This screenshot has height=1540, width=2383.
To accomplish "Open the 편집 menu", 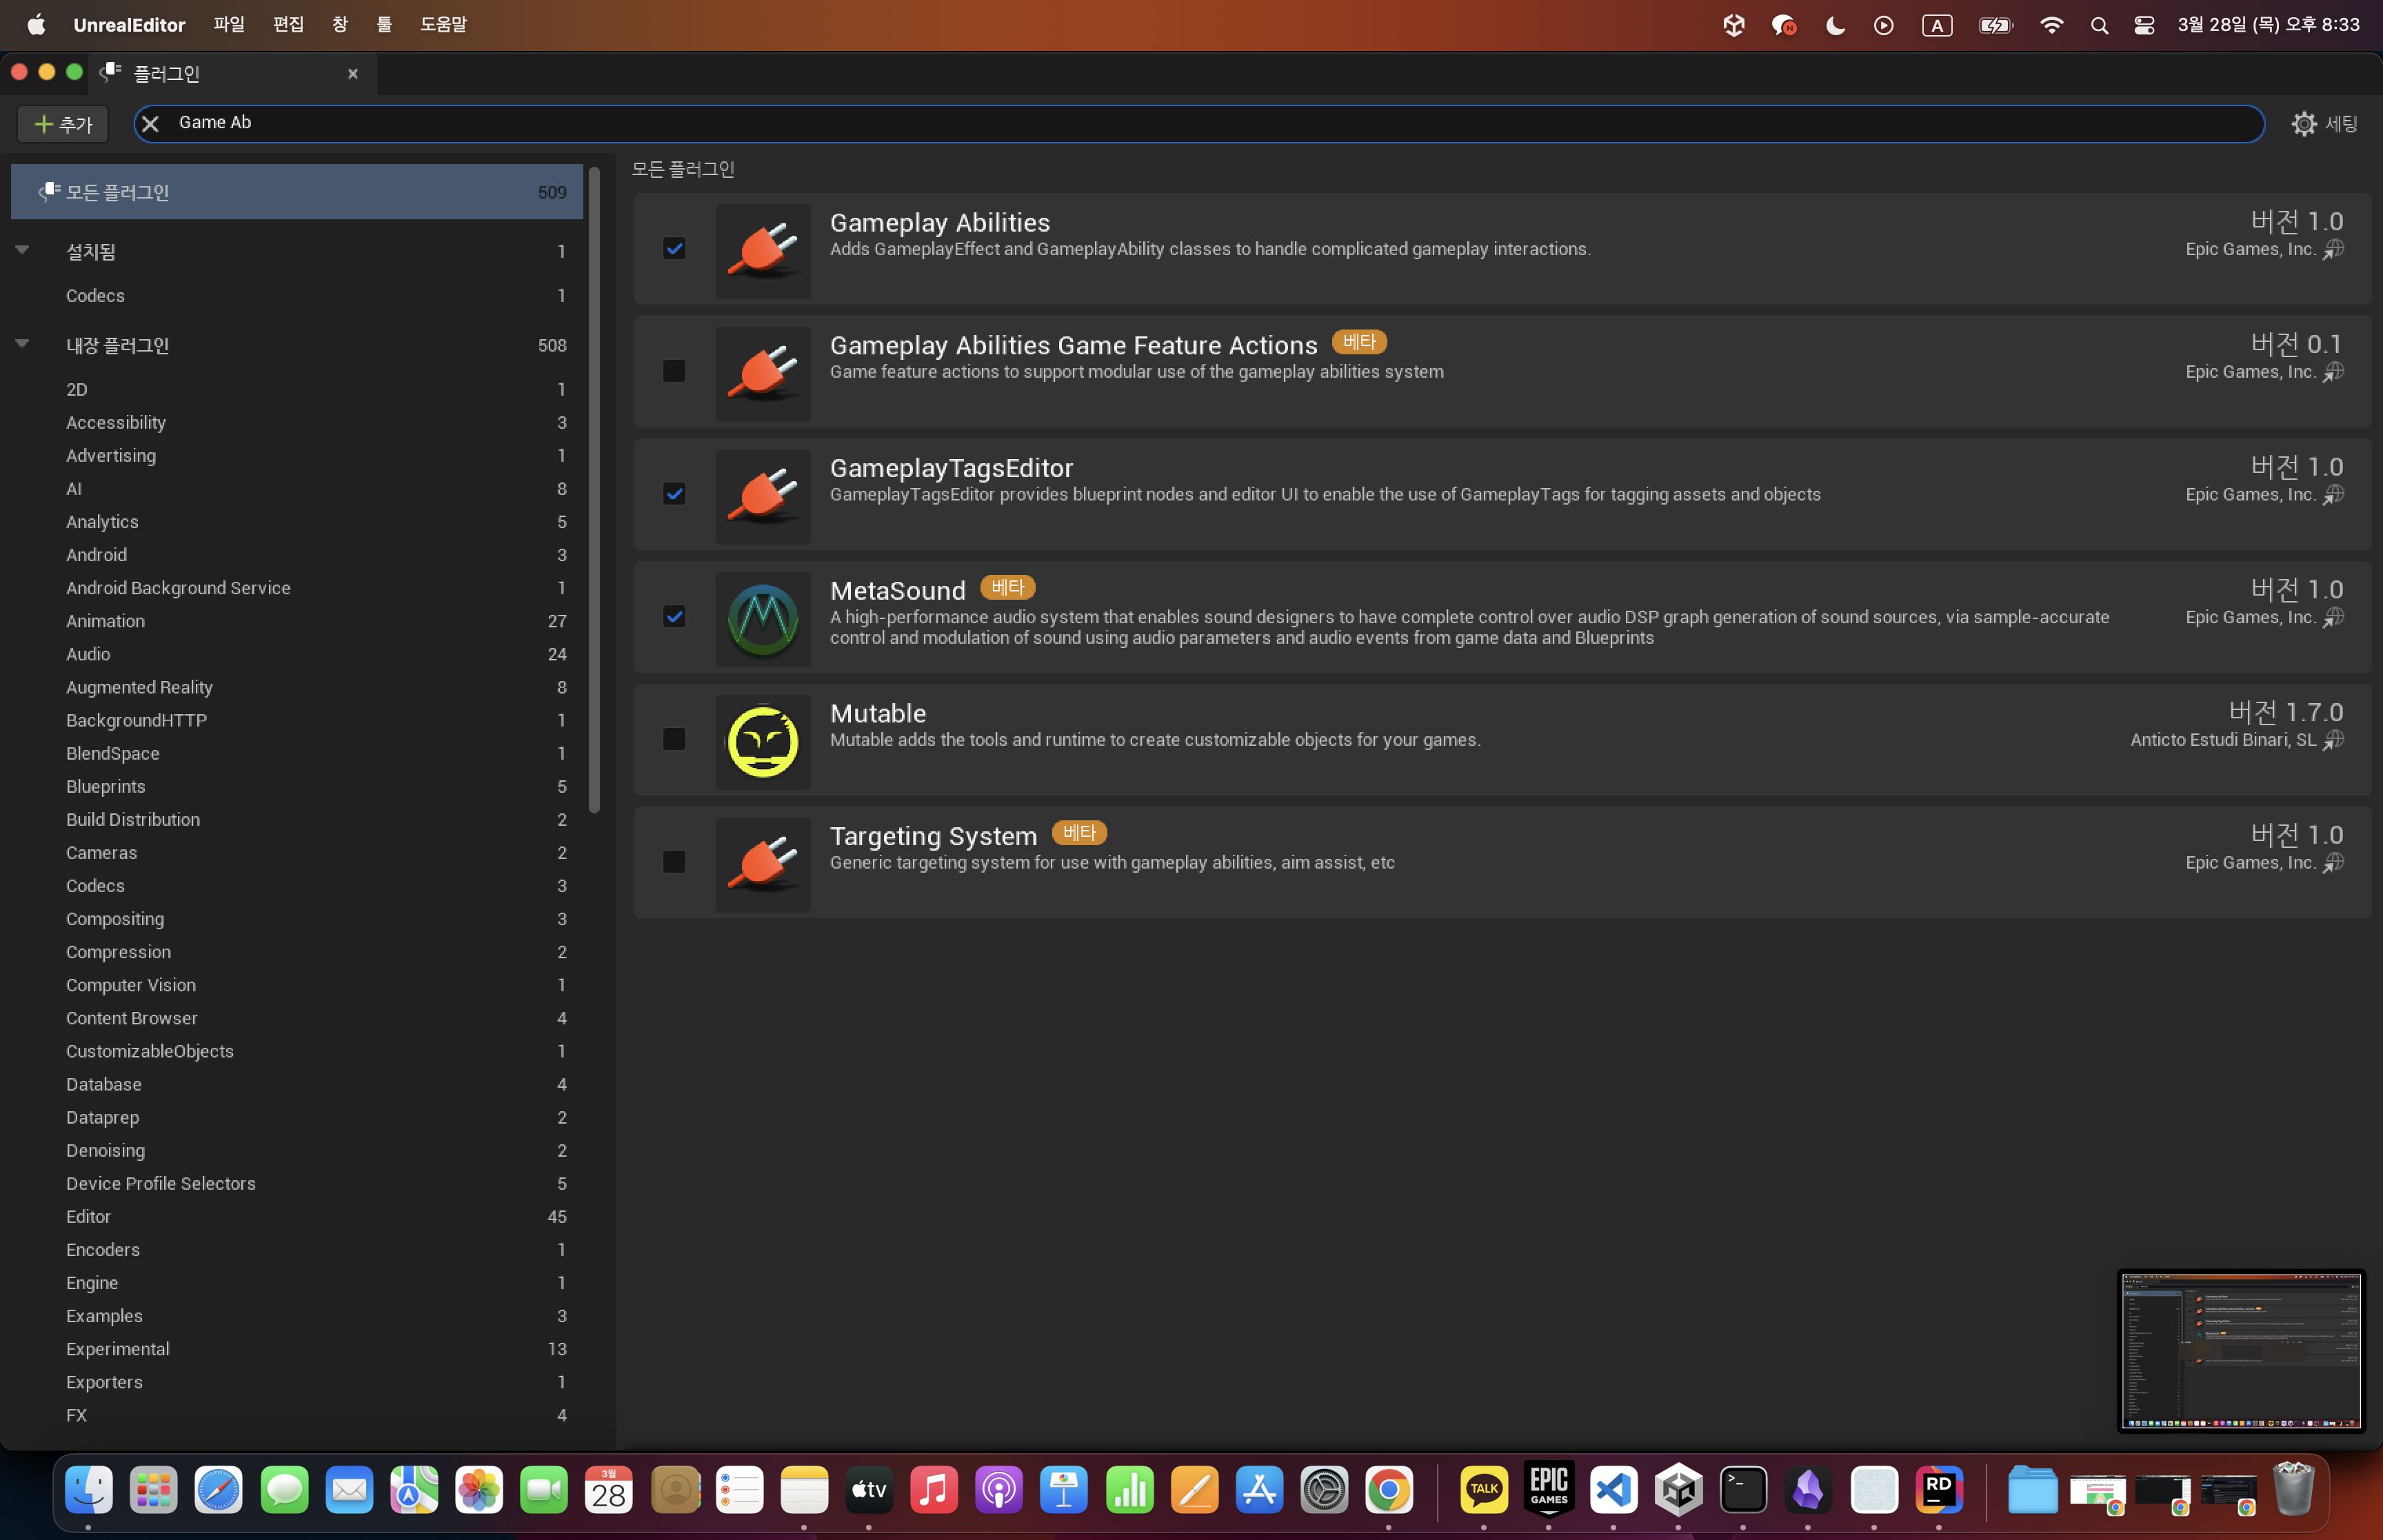I will pyautogui.click(x=288, y=24).
